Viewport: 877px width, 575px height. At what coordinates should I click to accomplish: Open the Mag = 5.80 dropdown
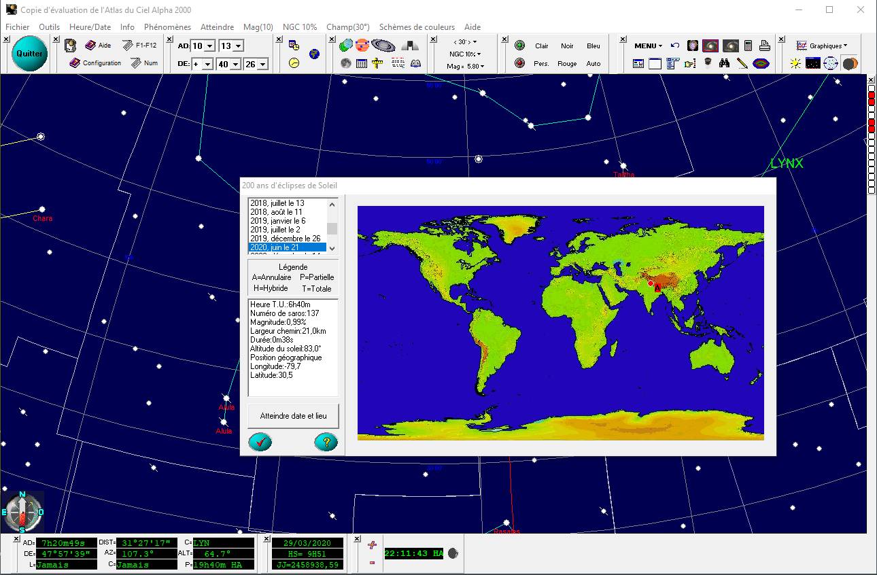click(x=465, y=67)
